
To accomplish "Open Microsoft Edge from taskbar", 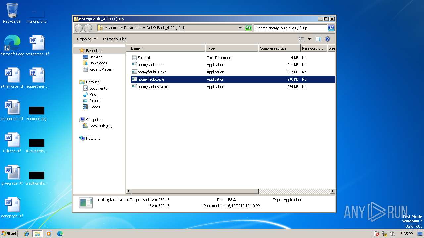I will tap(60, 234).
